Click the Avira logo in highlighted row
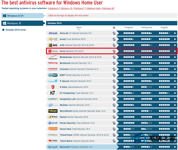Image resolution: width=178 pixels, height=150 pixels. [x=53, y=51]
